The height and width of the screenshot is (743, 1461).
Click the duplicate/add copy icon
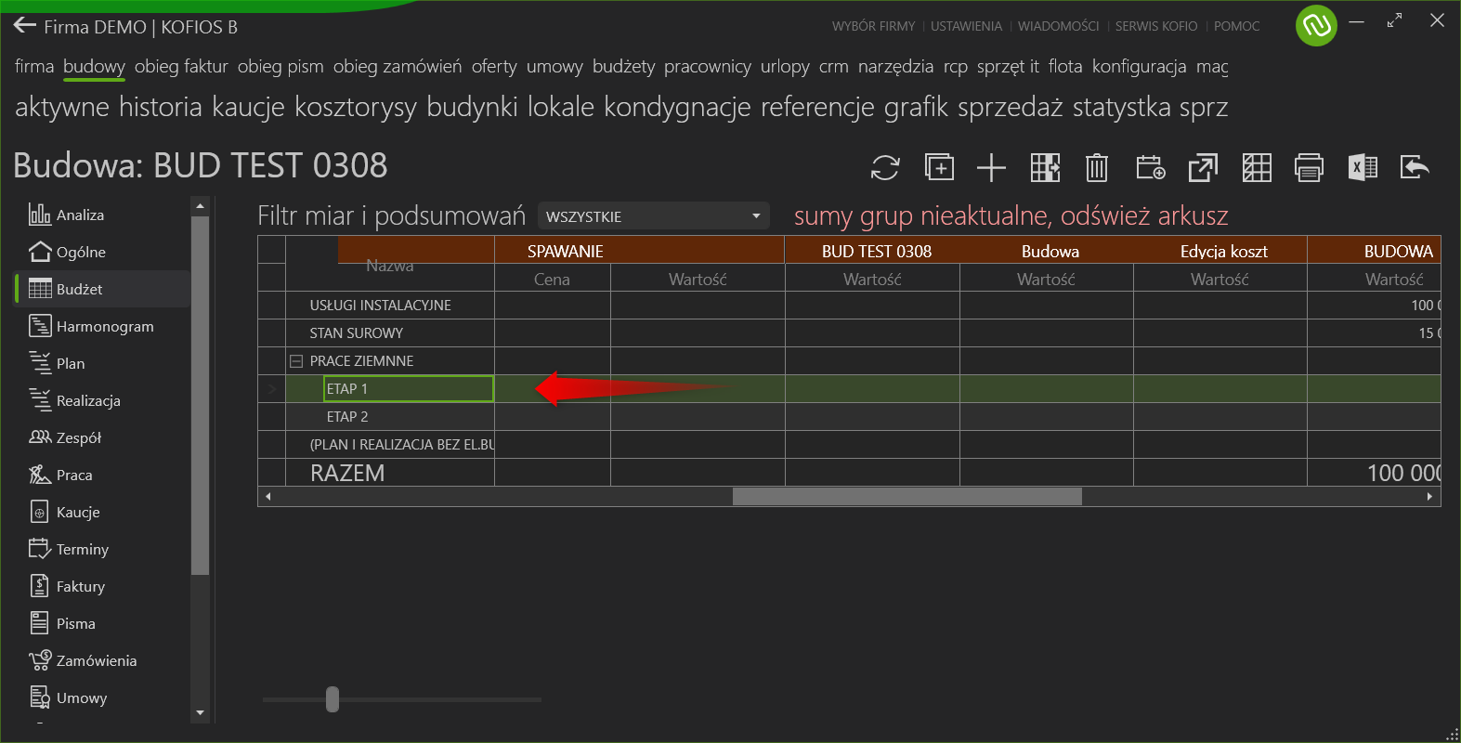[939, 167]
